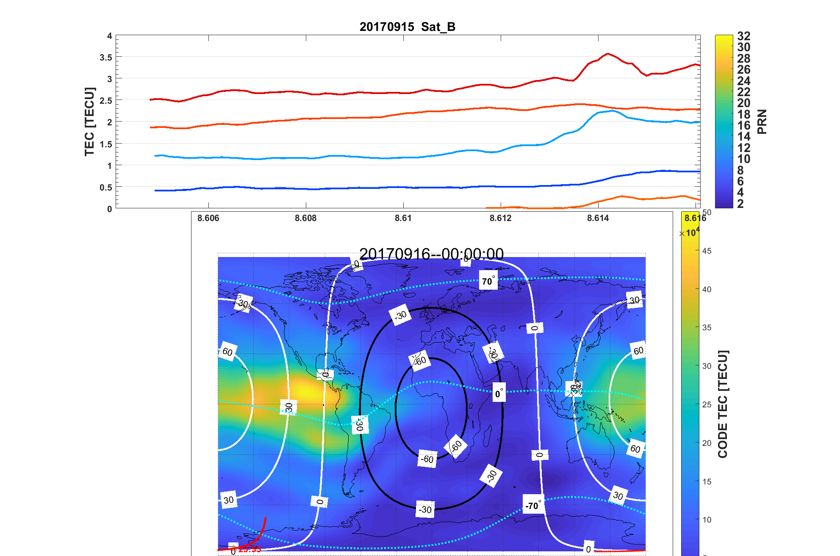
Task: Click PRN colorbar tick label 16
Action: pos(744,125)
